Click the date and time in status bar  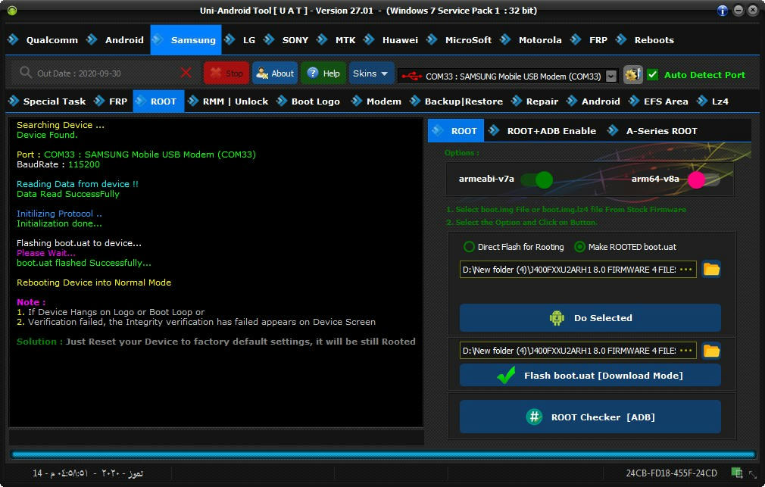(88, 473)
